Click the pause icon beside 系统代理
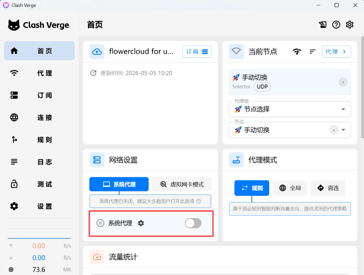The image size is (364, 275). (x=100, y=223)
